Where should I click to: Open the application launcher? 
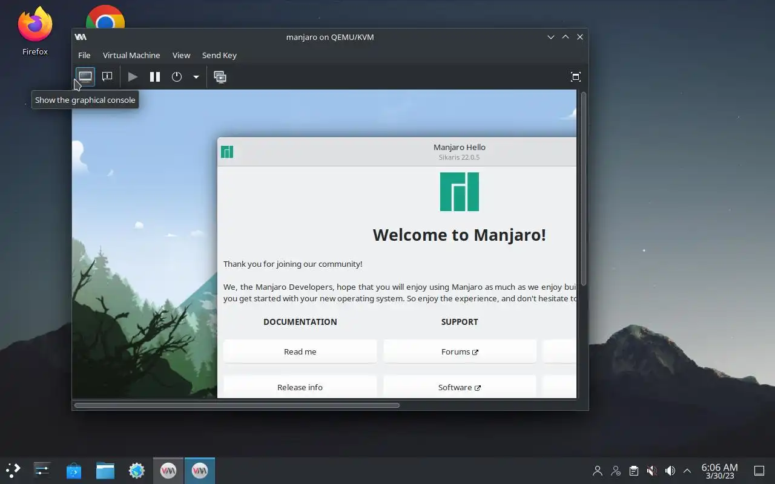click(13, 471)
